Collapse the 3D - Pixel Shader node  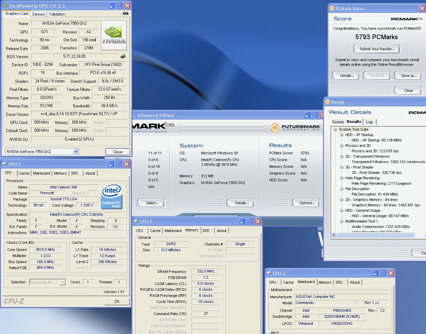tap(342, 167)
